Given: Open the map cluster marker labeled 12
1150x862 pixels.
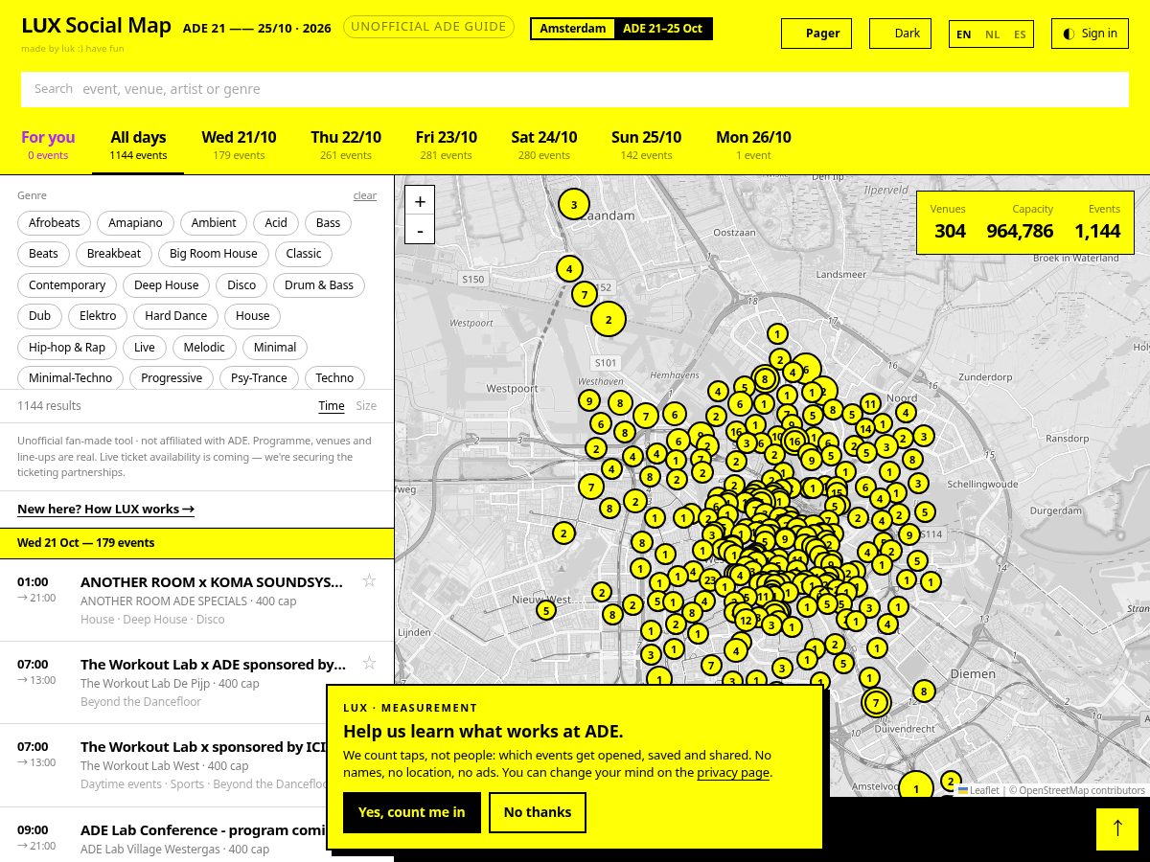Looking at the screenshot, I should click(746, 621).
